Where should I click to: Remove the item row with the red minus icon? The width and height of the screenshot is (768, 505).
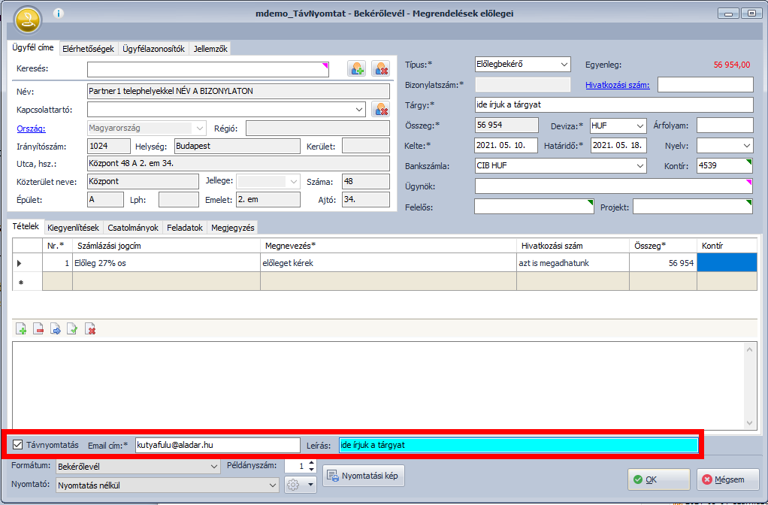(38, 329)
